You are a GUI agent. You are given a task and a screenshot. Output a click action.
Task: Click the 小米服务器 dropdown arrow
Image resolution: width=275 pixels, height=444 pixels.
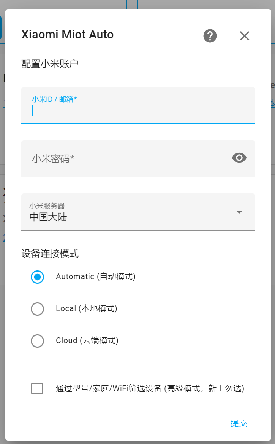click(239, 212)
